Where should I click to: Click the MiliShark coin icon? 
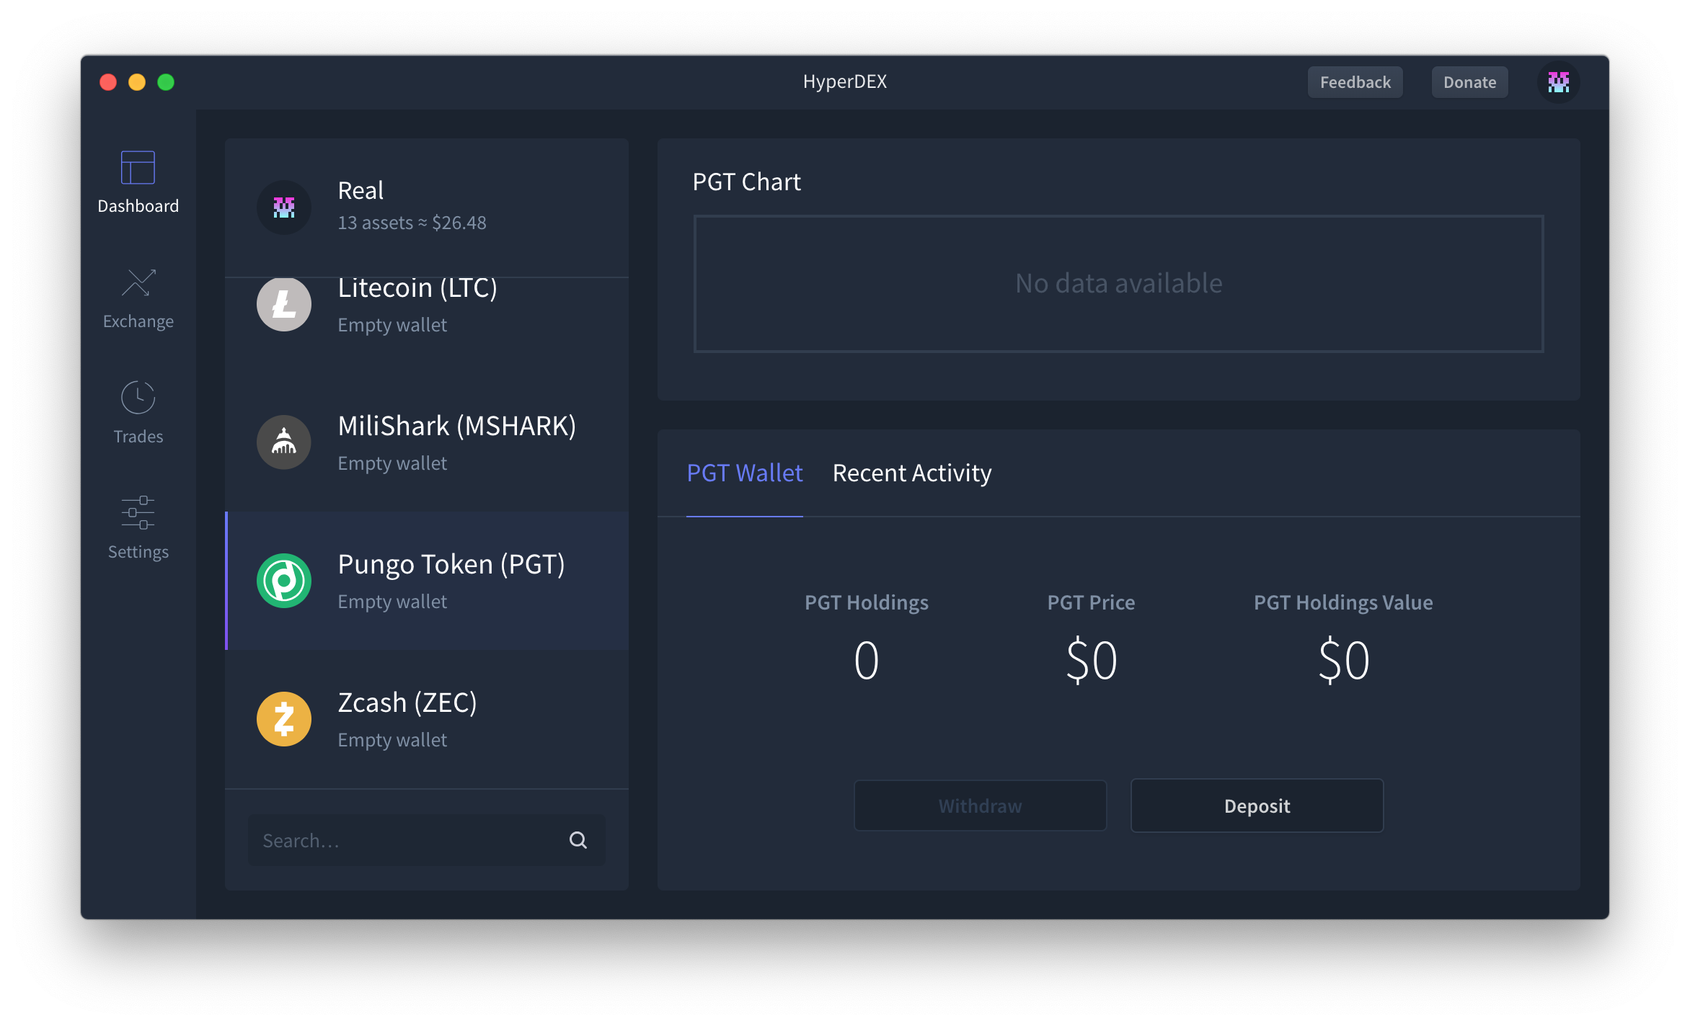click(284, 442)
